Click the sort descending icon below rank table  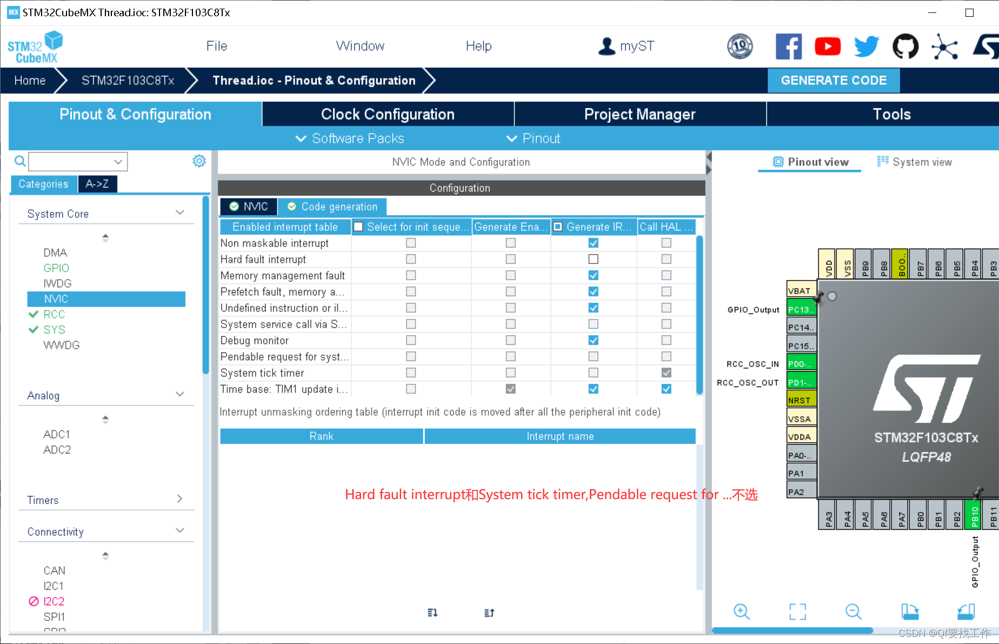(x=432, y=613)
